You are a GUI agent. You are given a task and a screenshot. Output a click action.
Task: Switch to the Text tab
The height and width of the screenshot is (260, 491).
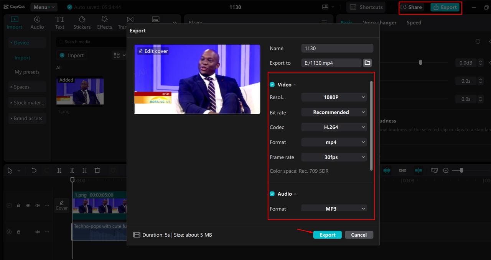59,23
